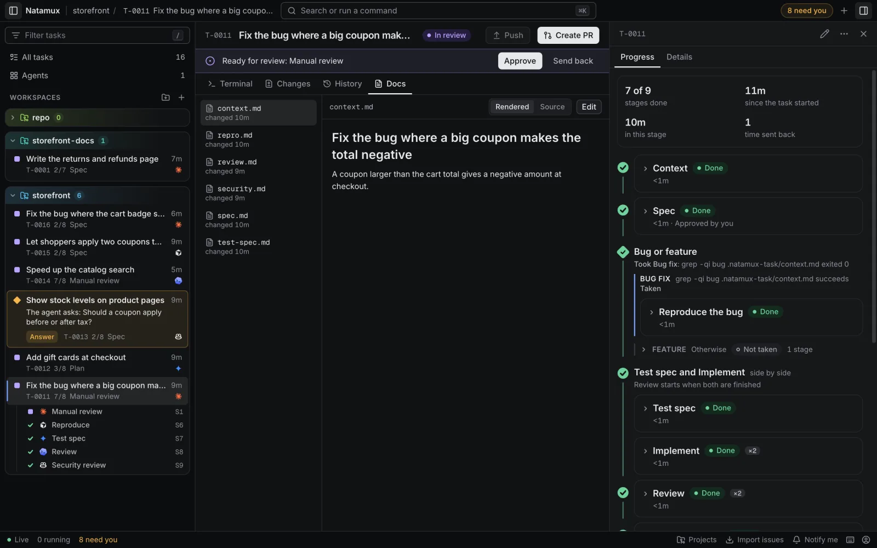The width and height of the screenshot is (877, 548).
Task: Expand the Context stage
Action: [x=645, y=168]
